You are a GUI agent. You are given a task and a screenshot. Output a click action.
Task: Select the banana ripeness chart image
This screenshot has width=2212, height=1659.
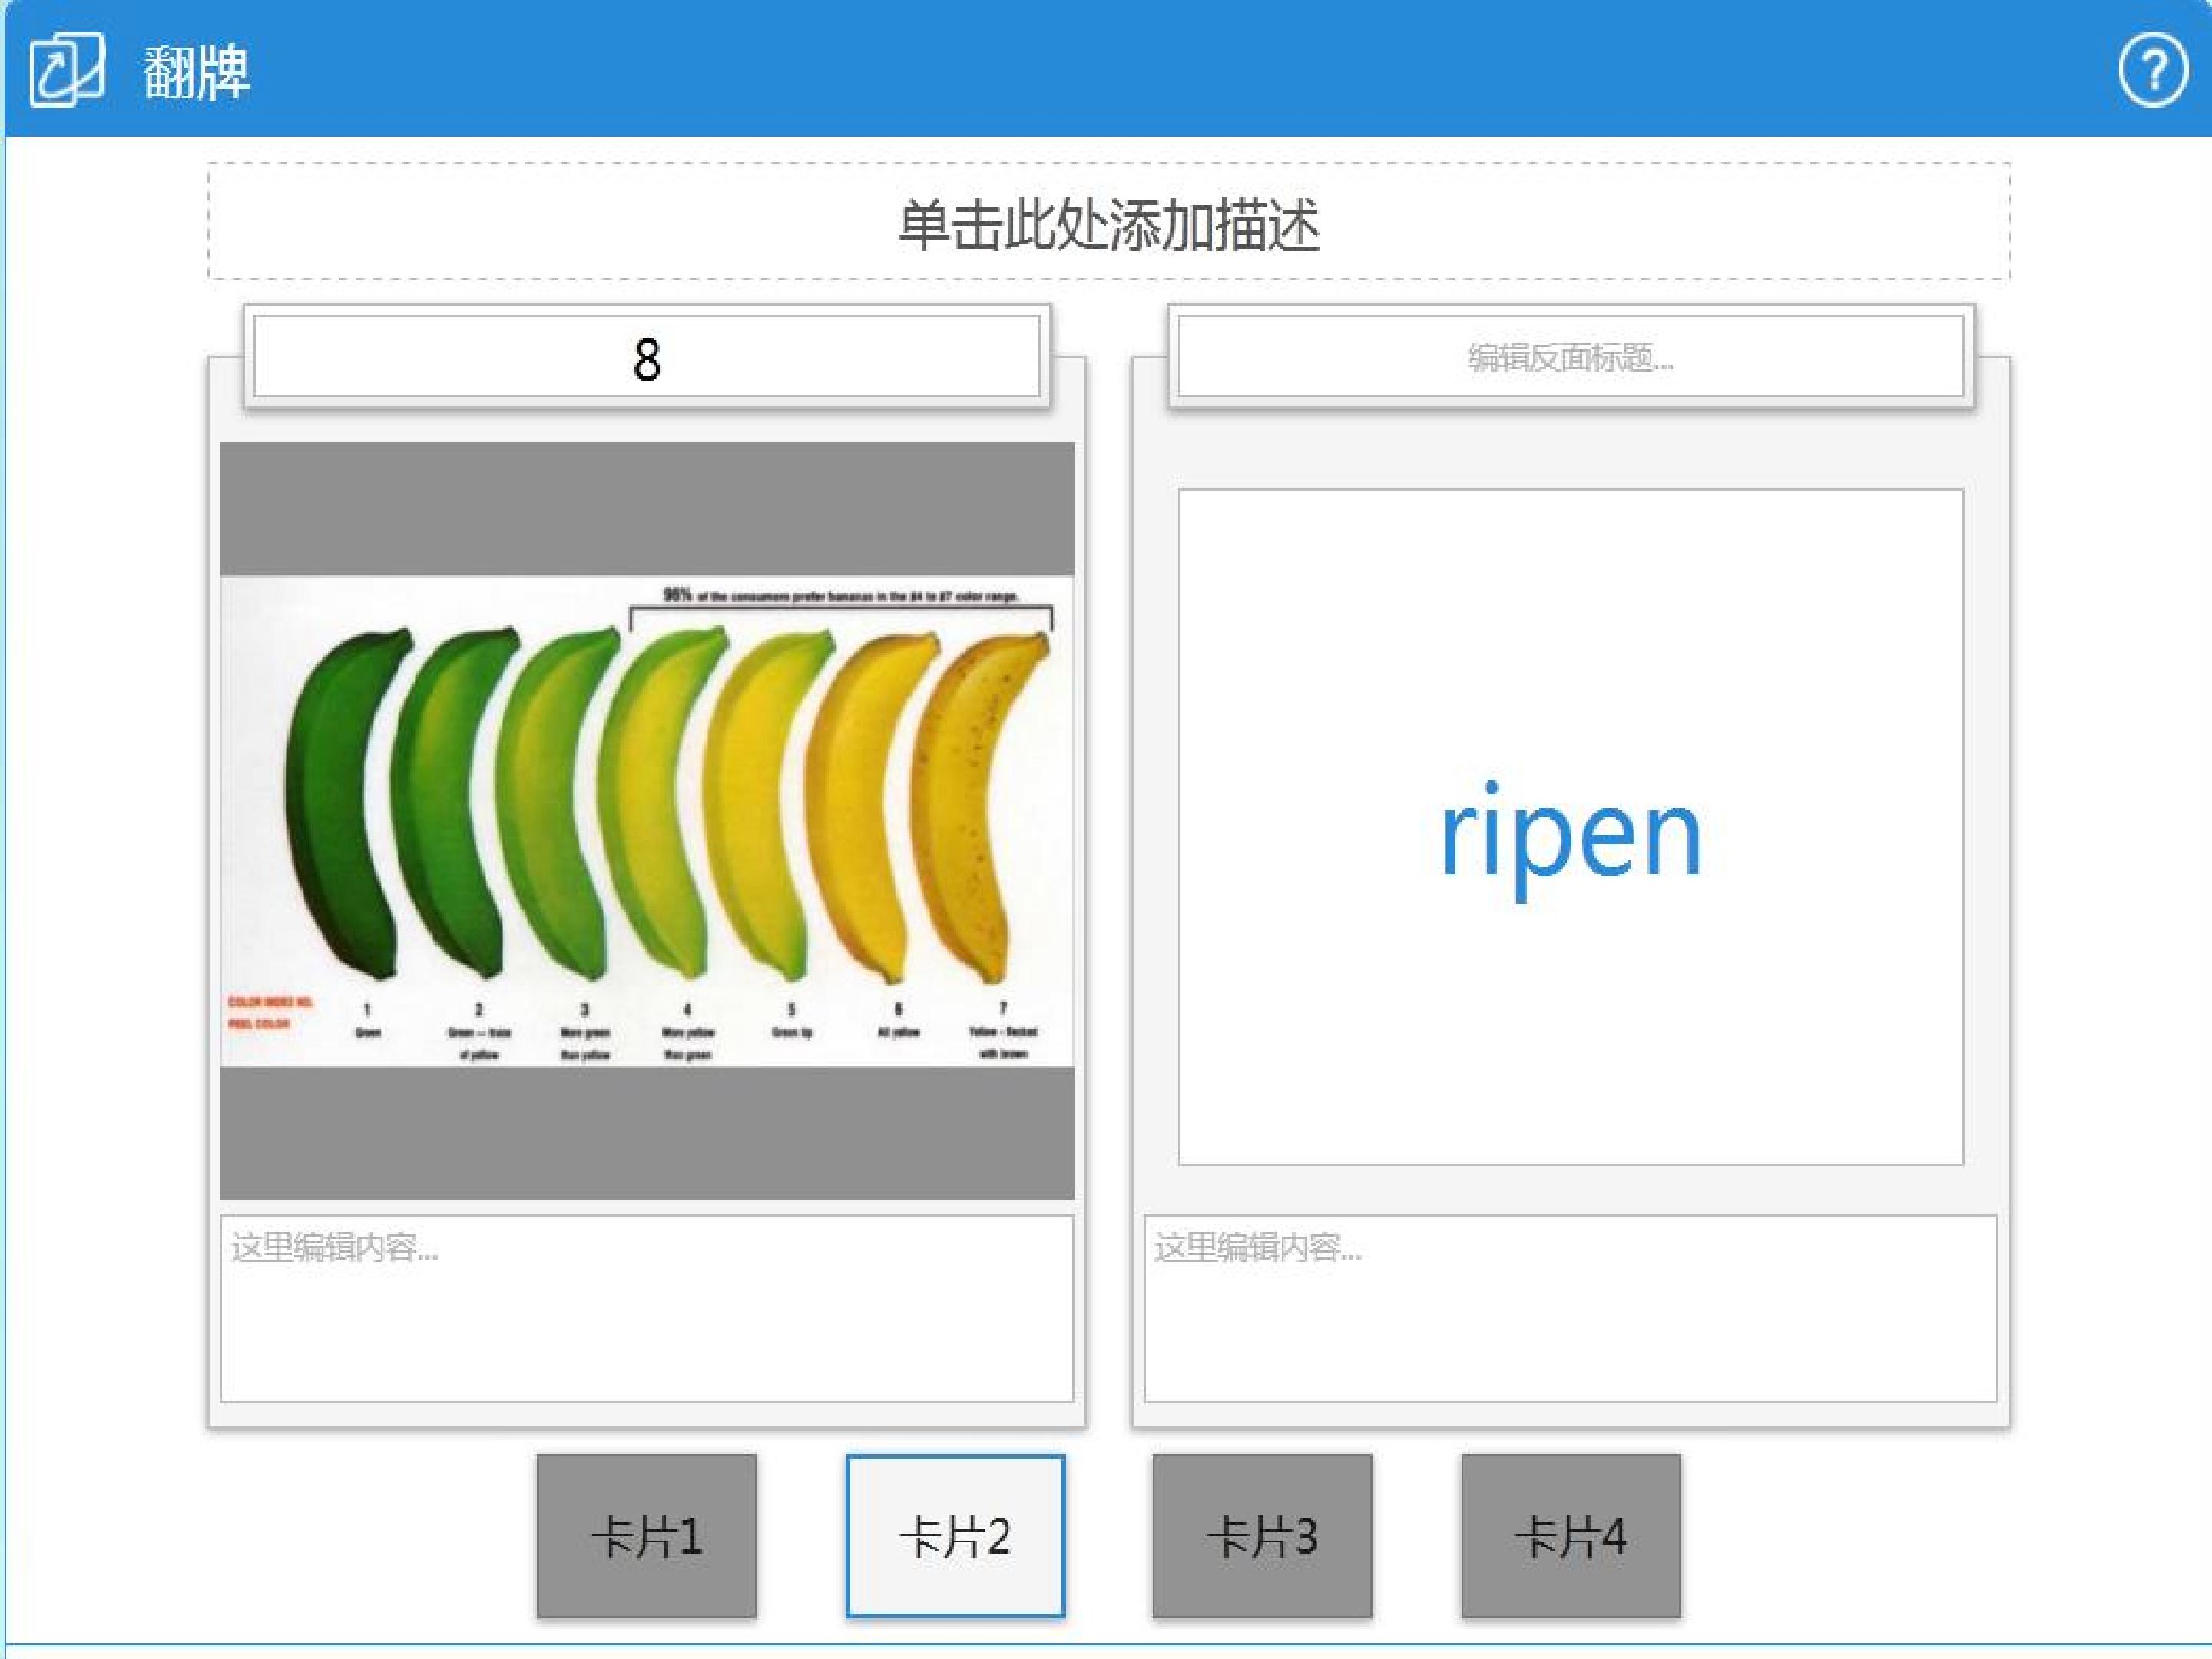point(647,821)
